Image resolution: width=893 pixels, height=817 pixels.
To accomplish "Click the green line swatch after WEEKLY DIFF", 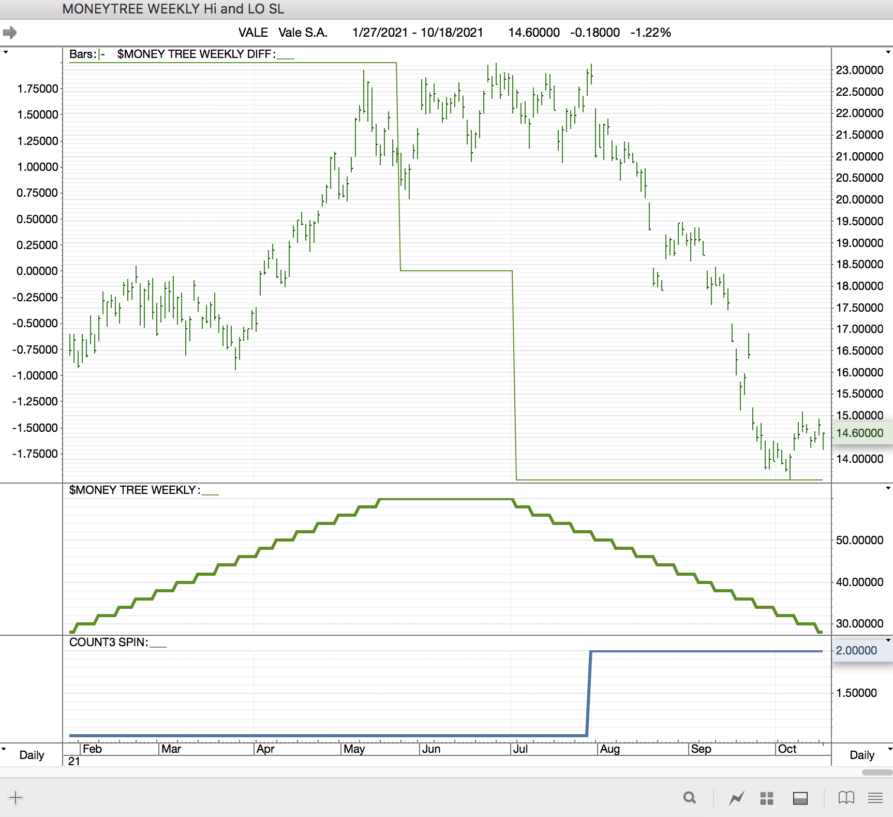I will [286, 57].
